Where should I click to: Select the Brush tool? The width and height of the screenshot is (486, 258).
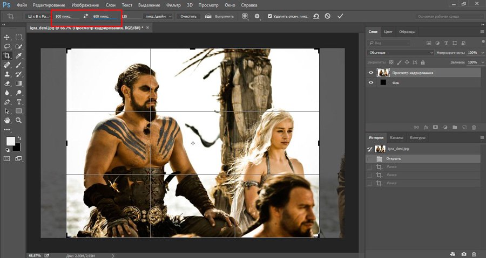[x=19, y=65]
